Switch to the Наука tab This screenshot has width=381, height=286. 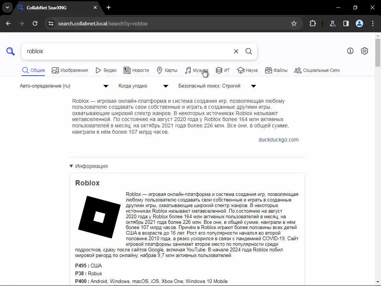247,70
